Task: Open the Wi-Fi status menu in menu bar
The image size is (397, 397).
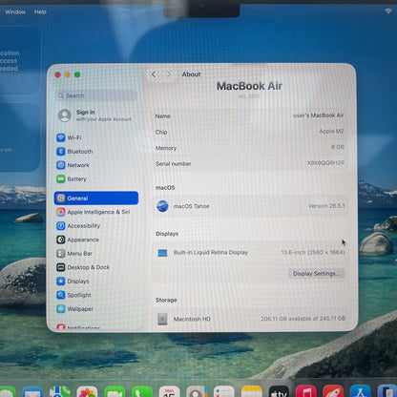Action: pyautogui.click(x=388, y=11)
